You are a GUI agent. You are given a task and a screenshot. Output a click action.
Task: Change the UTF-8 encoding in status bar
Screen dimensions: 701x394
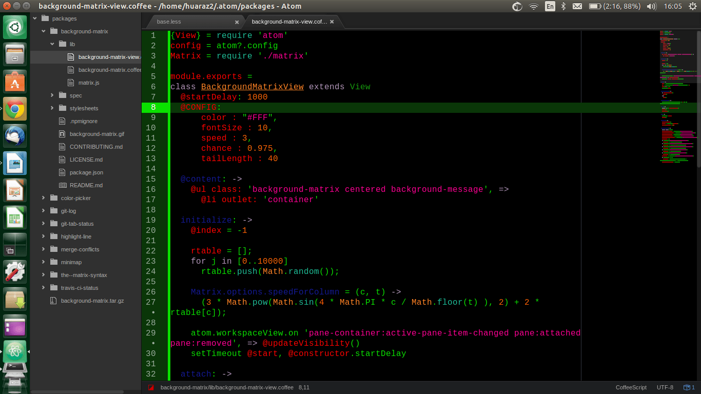[665, 387]
